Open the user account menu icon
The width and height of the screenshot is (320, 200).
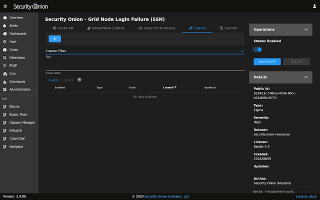(x=314, y=6)
